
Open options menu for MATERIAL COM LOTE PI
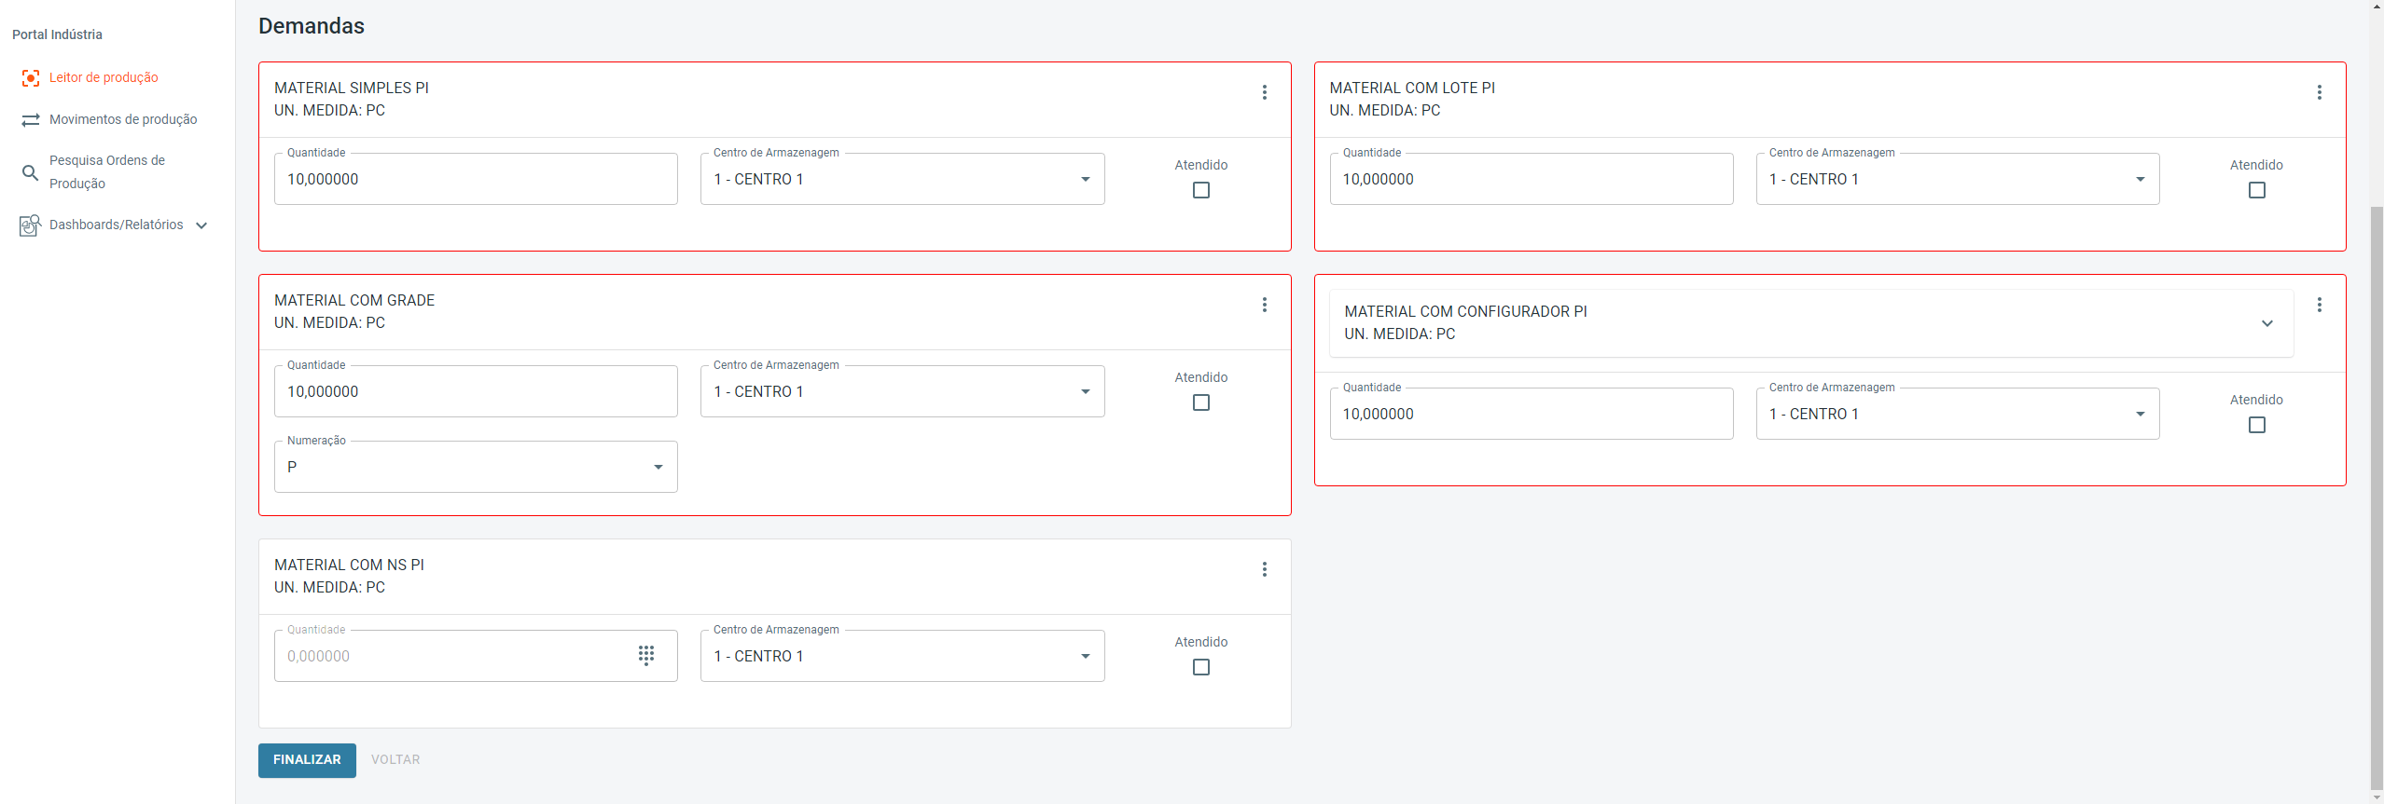click(2320, 92)
